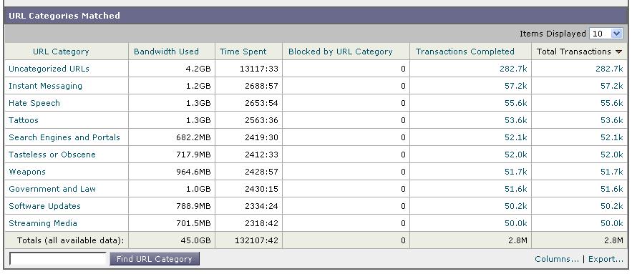This screenshot has height=274, width=632.
Task: Click Blocked by URL Category header
Action: pos(340,52)
